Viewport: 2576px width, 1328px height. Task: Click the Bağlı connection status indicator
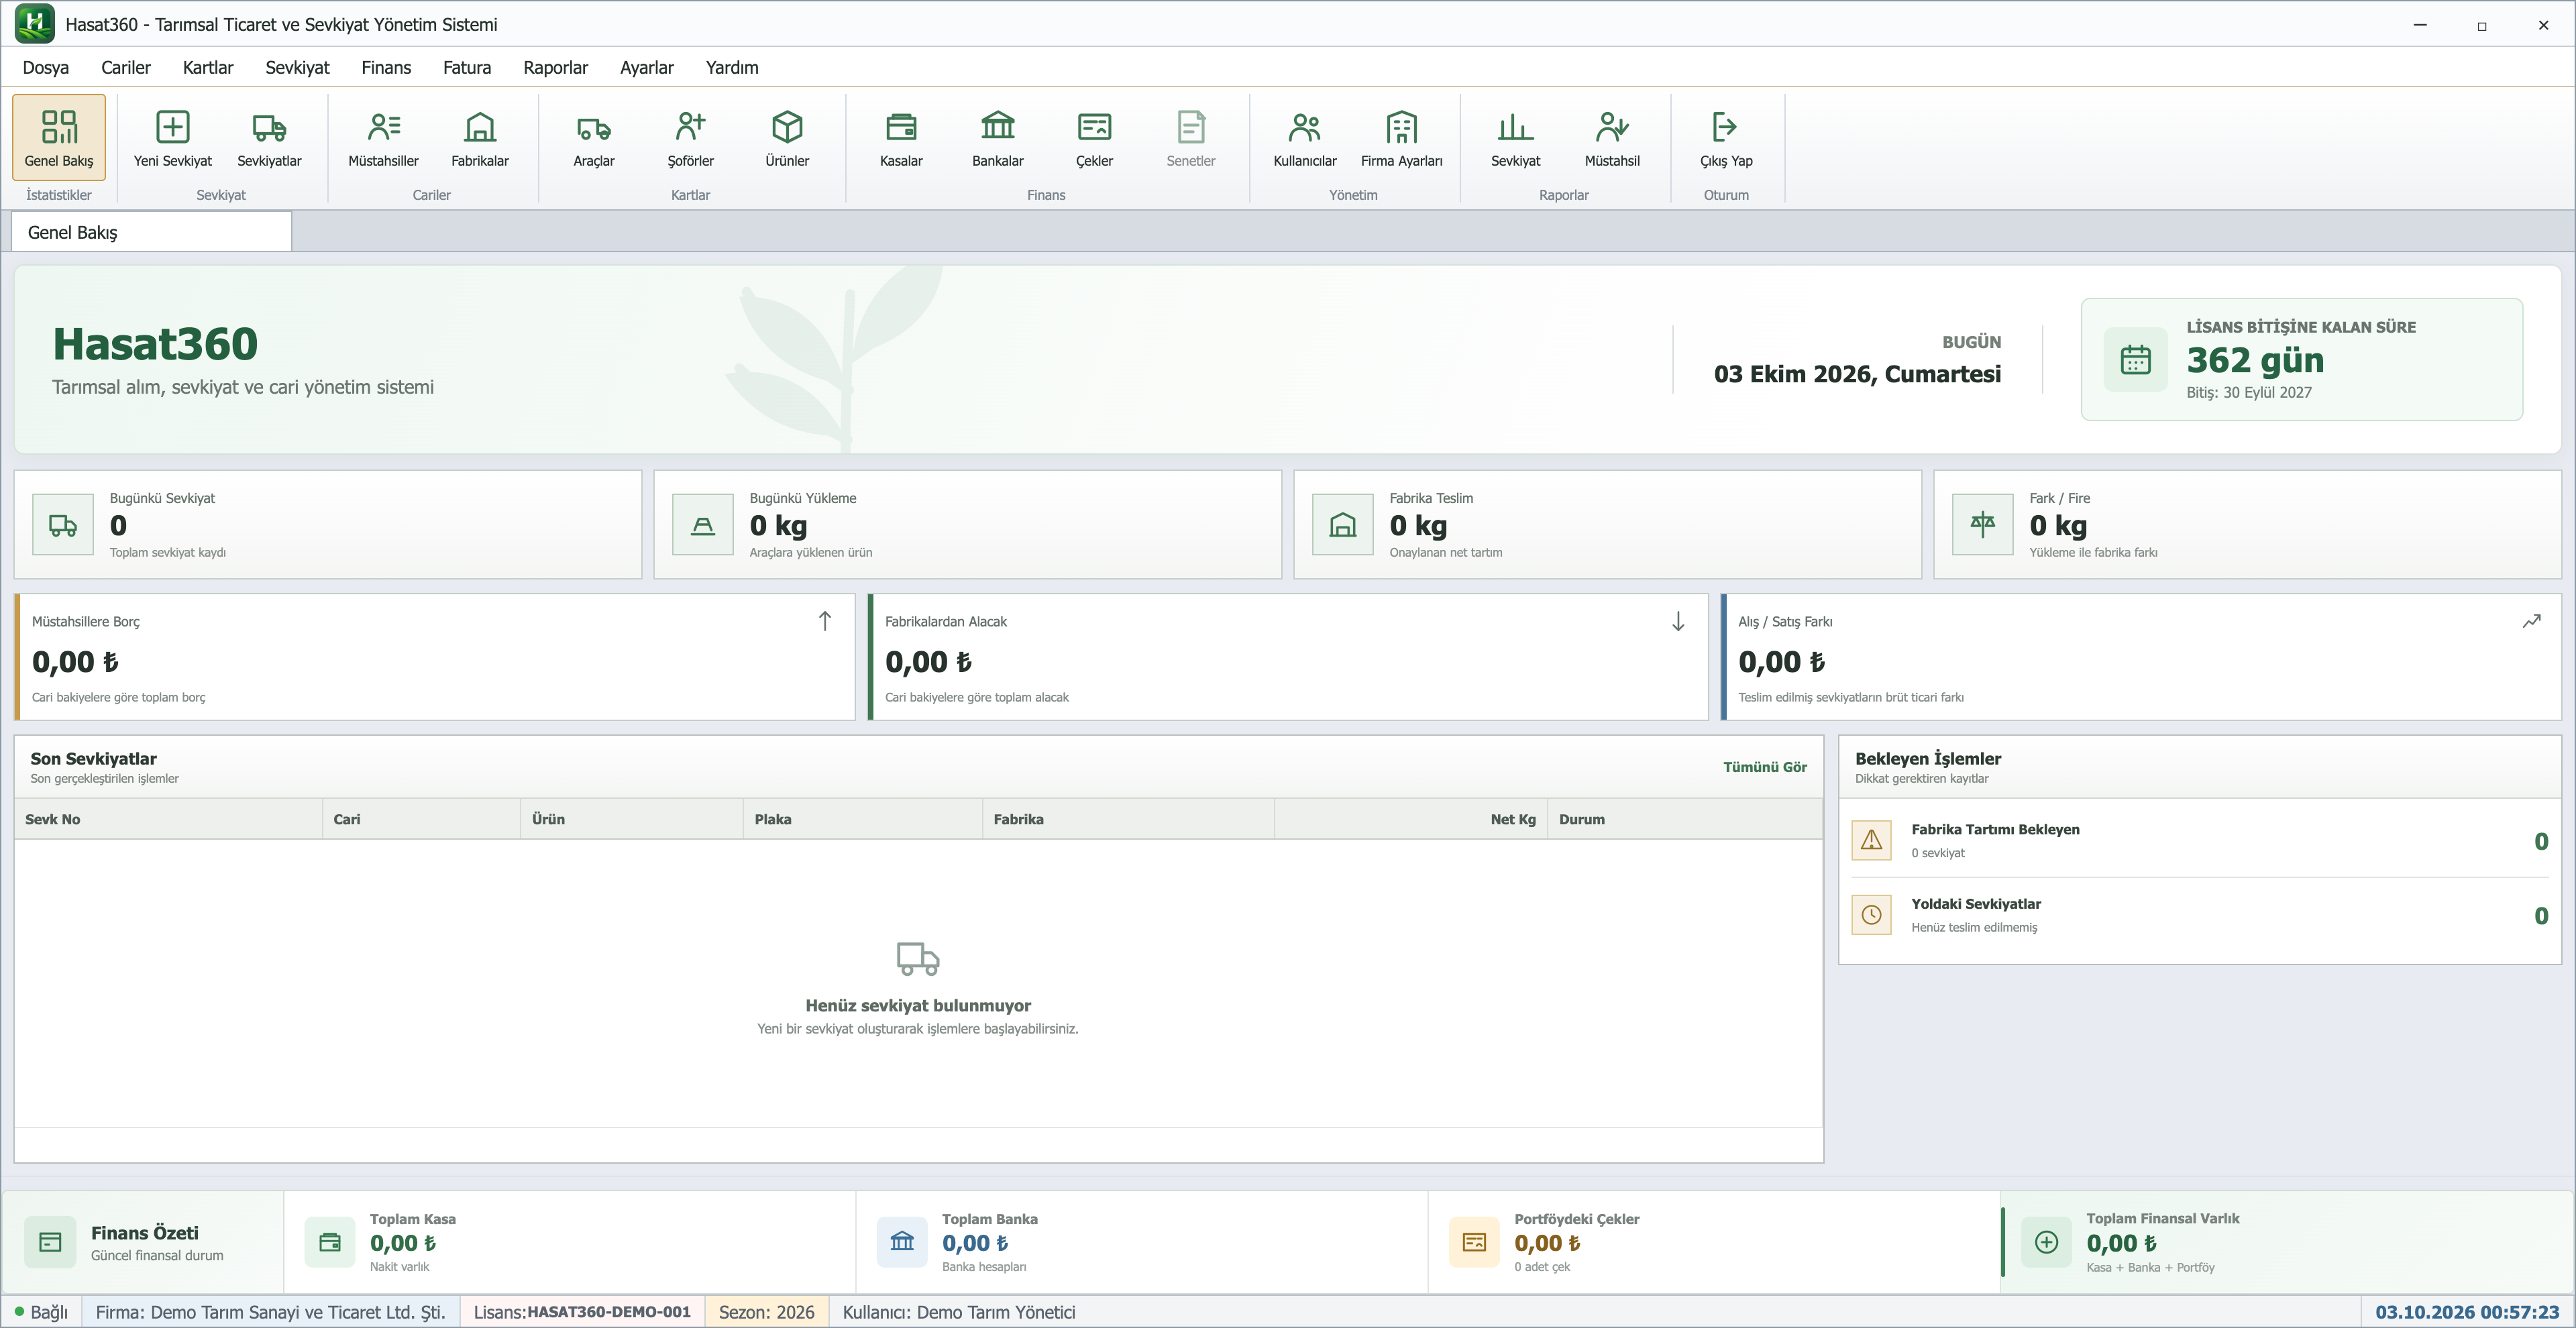click(x=41, y=1312)
